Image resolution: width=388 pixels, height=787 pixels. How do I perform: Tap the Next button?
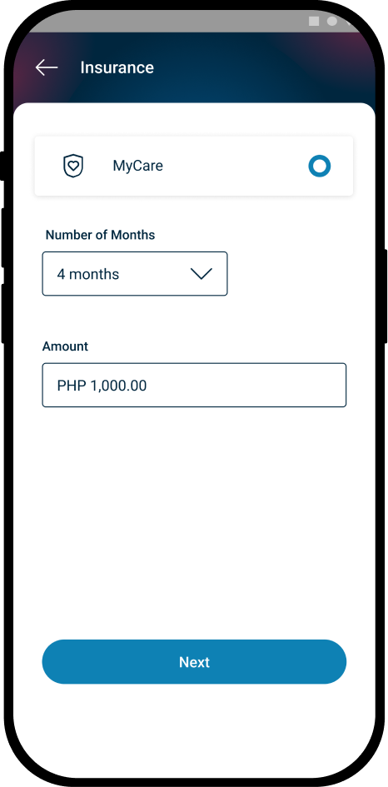pos(194,661)
